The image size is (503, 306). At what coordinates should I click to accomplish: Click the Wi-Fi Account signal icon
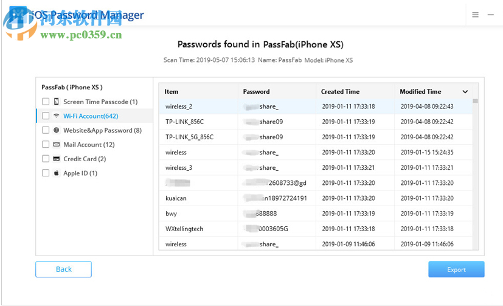pyautogui.click(x=57, y=116)
